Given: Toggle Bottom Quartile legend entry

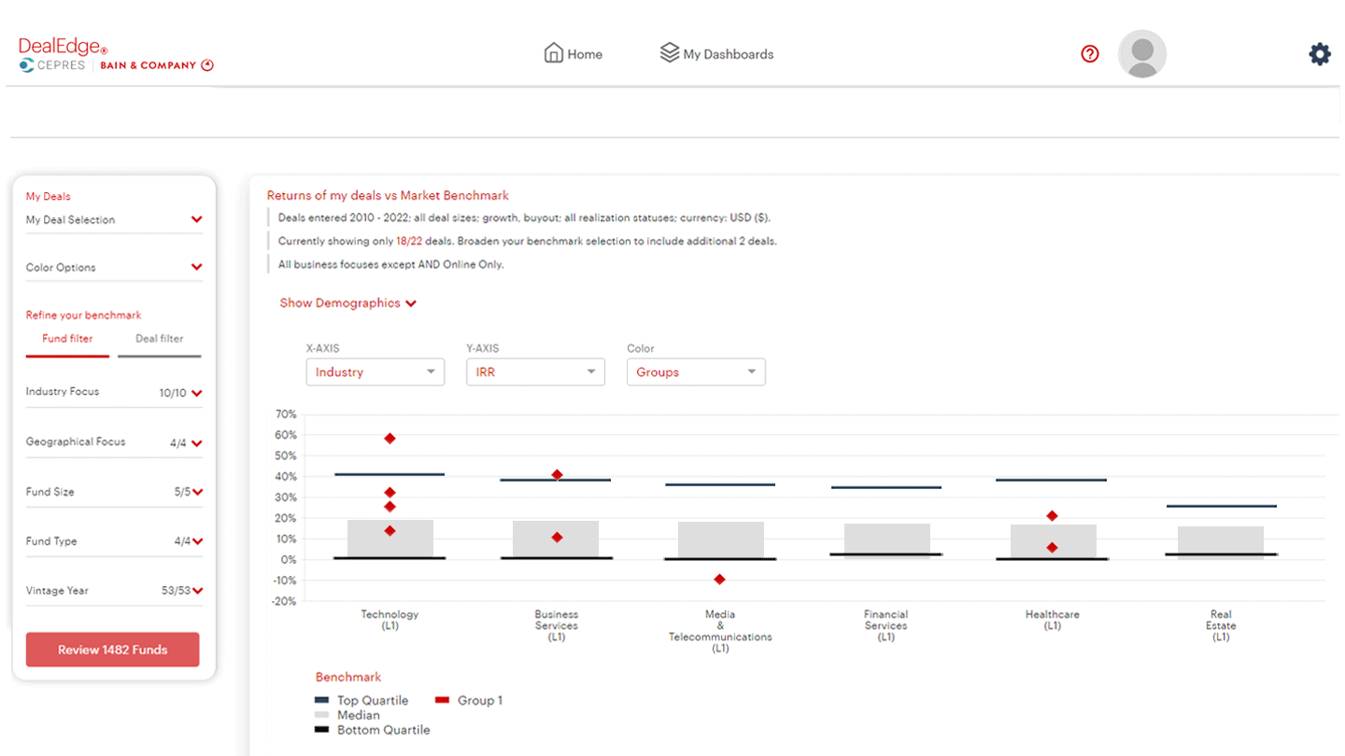Looking at the screenshot, I should click(373, 730).
